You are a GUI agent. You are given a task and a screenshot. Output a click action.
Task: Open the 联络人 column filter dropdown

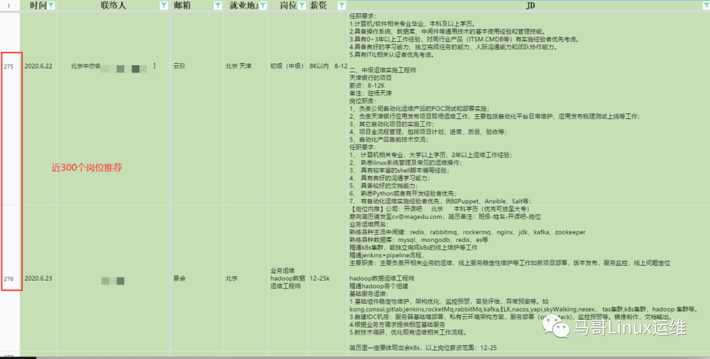(x=164, y=5)
